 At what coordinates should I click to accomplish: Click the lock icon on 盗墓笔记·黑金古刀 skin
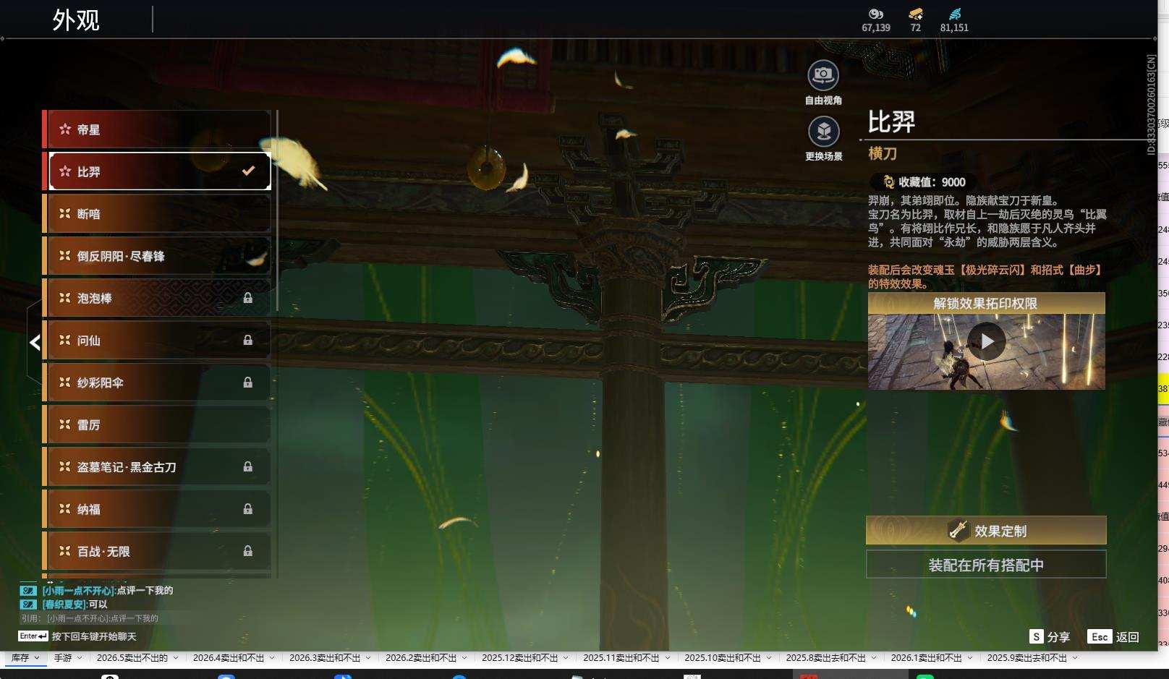click(248, 466)
